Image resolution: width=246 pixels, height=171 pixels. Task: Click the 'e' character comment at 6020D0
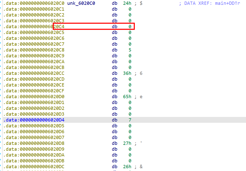coord(141,97)
